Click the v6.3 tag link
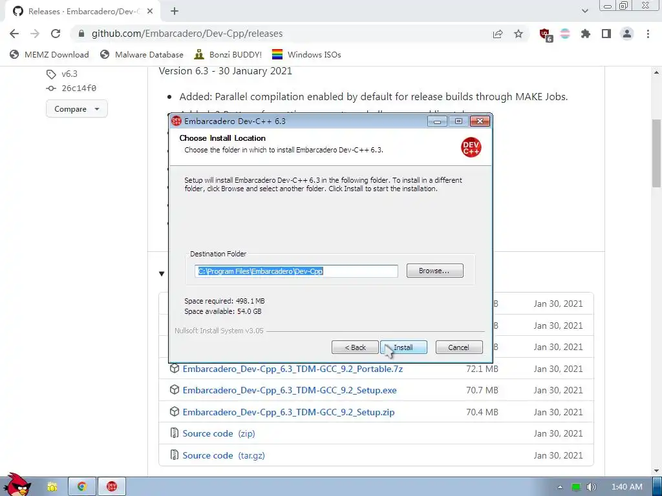Viewport: 662px width, 496px height. point(69,74)
